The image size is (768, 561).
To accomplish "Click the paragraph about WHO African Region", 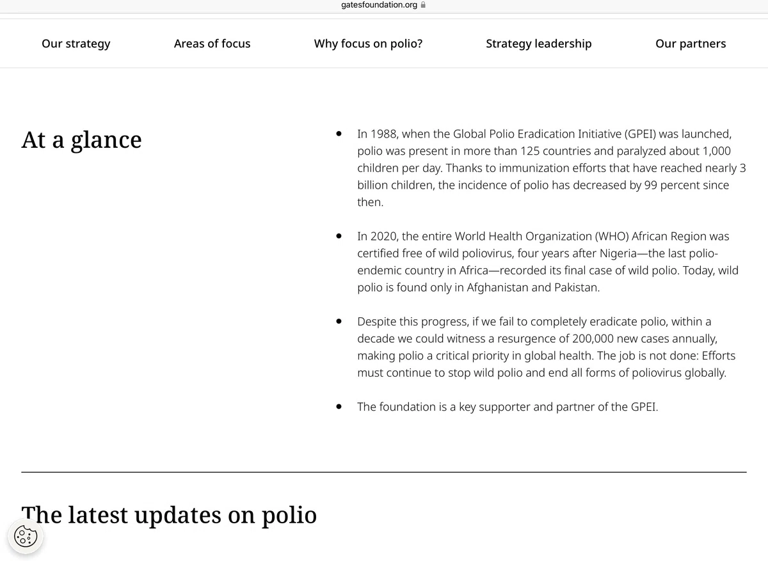I will click(548, 262).
